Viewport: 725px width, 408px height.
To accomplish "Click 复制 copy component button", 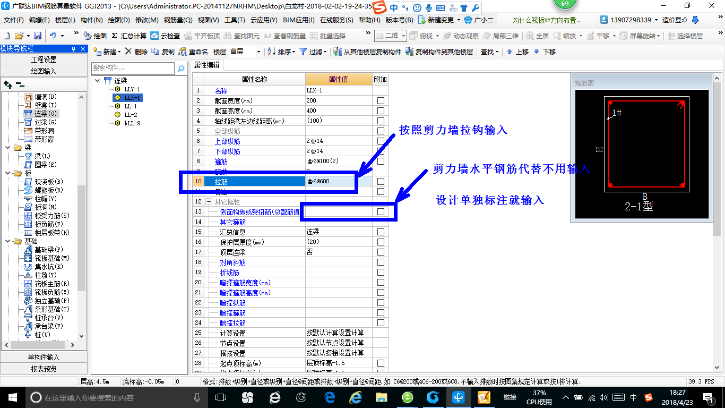I will click(163, 52).
